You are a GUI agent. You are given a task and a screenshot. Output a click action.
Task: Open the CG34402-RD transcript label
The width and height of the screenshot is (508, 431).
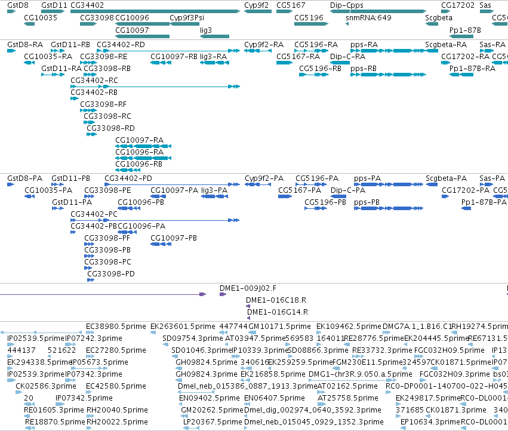click(x=121, y=44)
